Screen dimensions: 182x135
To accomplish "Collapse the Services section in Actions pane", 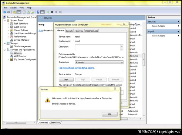I will tap(178, 22).
